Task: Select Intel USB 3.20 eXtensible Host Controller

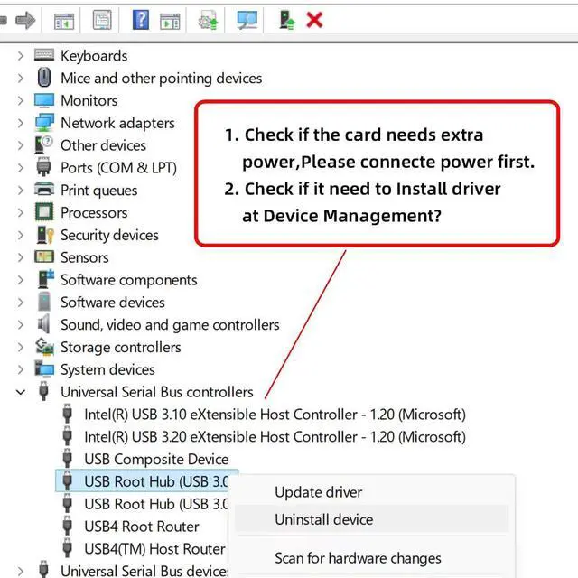Action: (275, 437)
